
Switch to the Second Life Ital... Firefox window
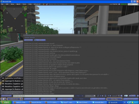point(36,102)
